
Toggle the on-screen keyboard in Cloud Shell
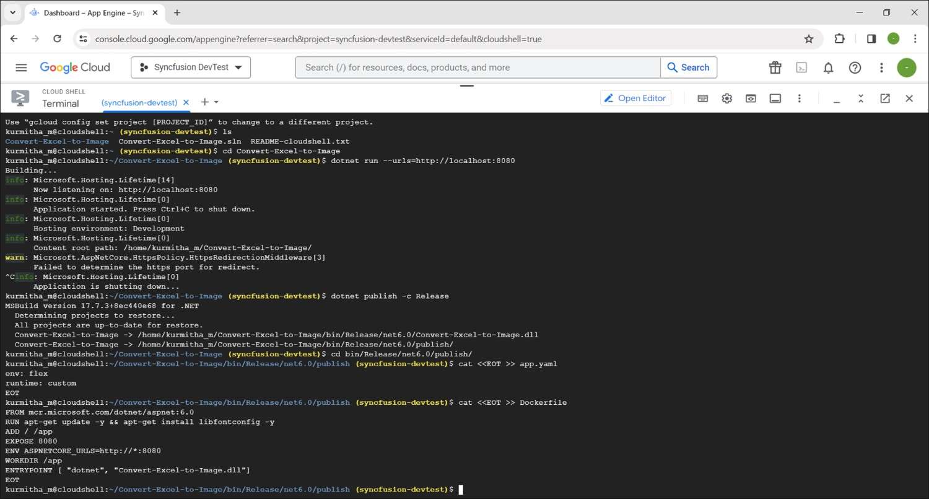click(702, 99)
